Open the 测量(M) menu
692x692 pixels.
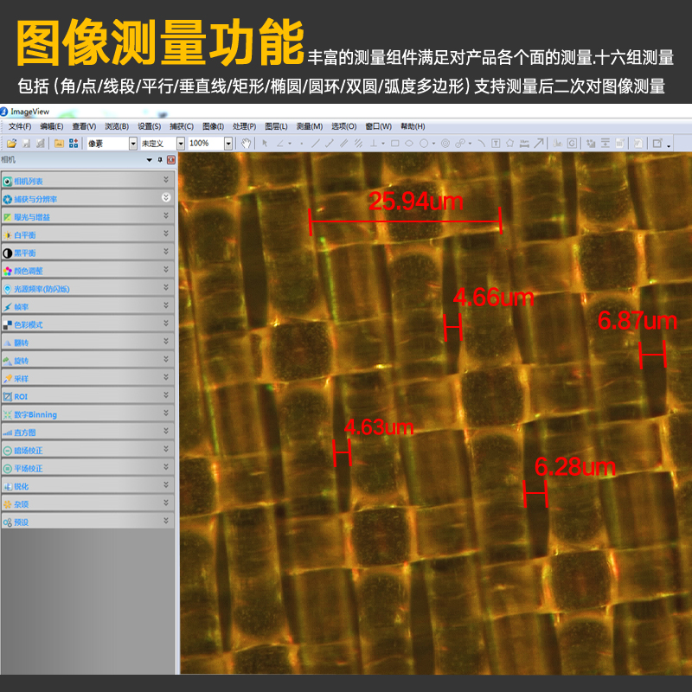[x=310, y=126]
